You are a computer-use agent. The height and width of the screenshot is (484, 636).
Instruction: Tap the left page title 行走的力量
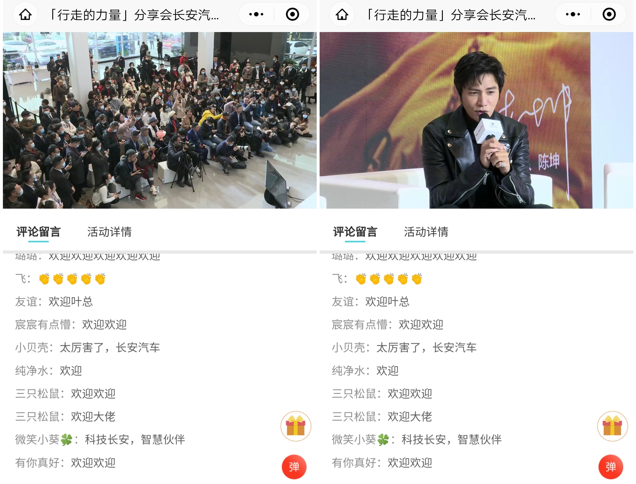point(134,15)
